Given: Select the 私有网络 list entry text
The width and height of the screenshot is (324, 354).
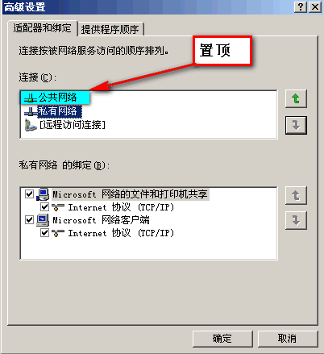Looking at the screenshot, I should 59,111.
